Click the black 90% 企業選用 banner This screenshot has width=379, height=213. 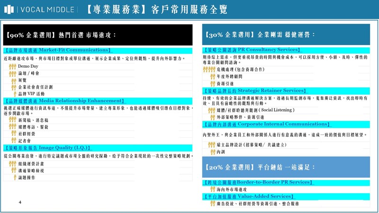point(97,35)
